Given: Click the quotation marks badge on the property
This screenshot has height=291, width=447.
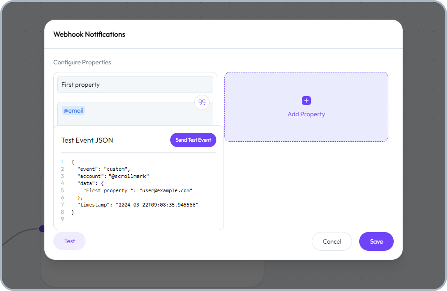Looking at the screenshot, I should [x=202, y=102].
